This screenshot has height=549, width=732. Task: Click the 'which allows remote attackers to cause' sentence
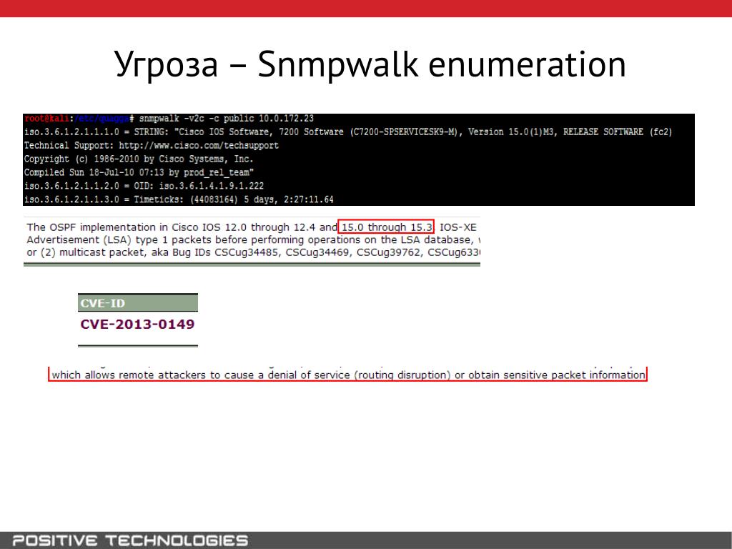coord(348,375)
